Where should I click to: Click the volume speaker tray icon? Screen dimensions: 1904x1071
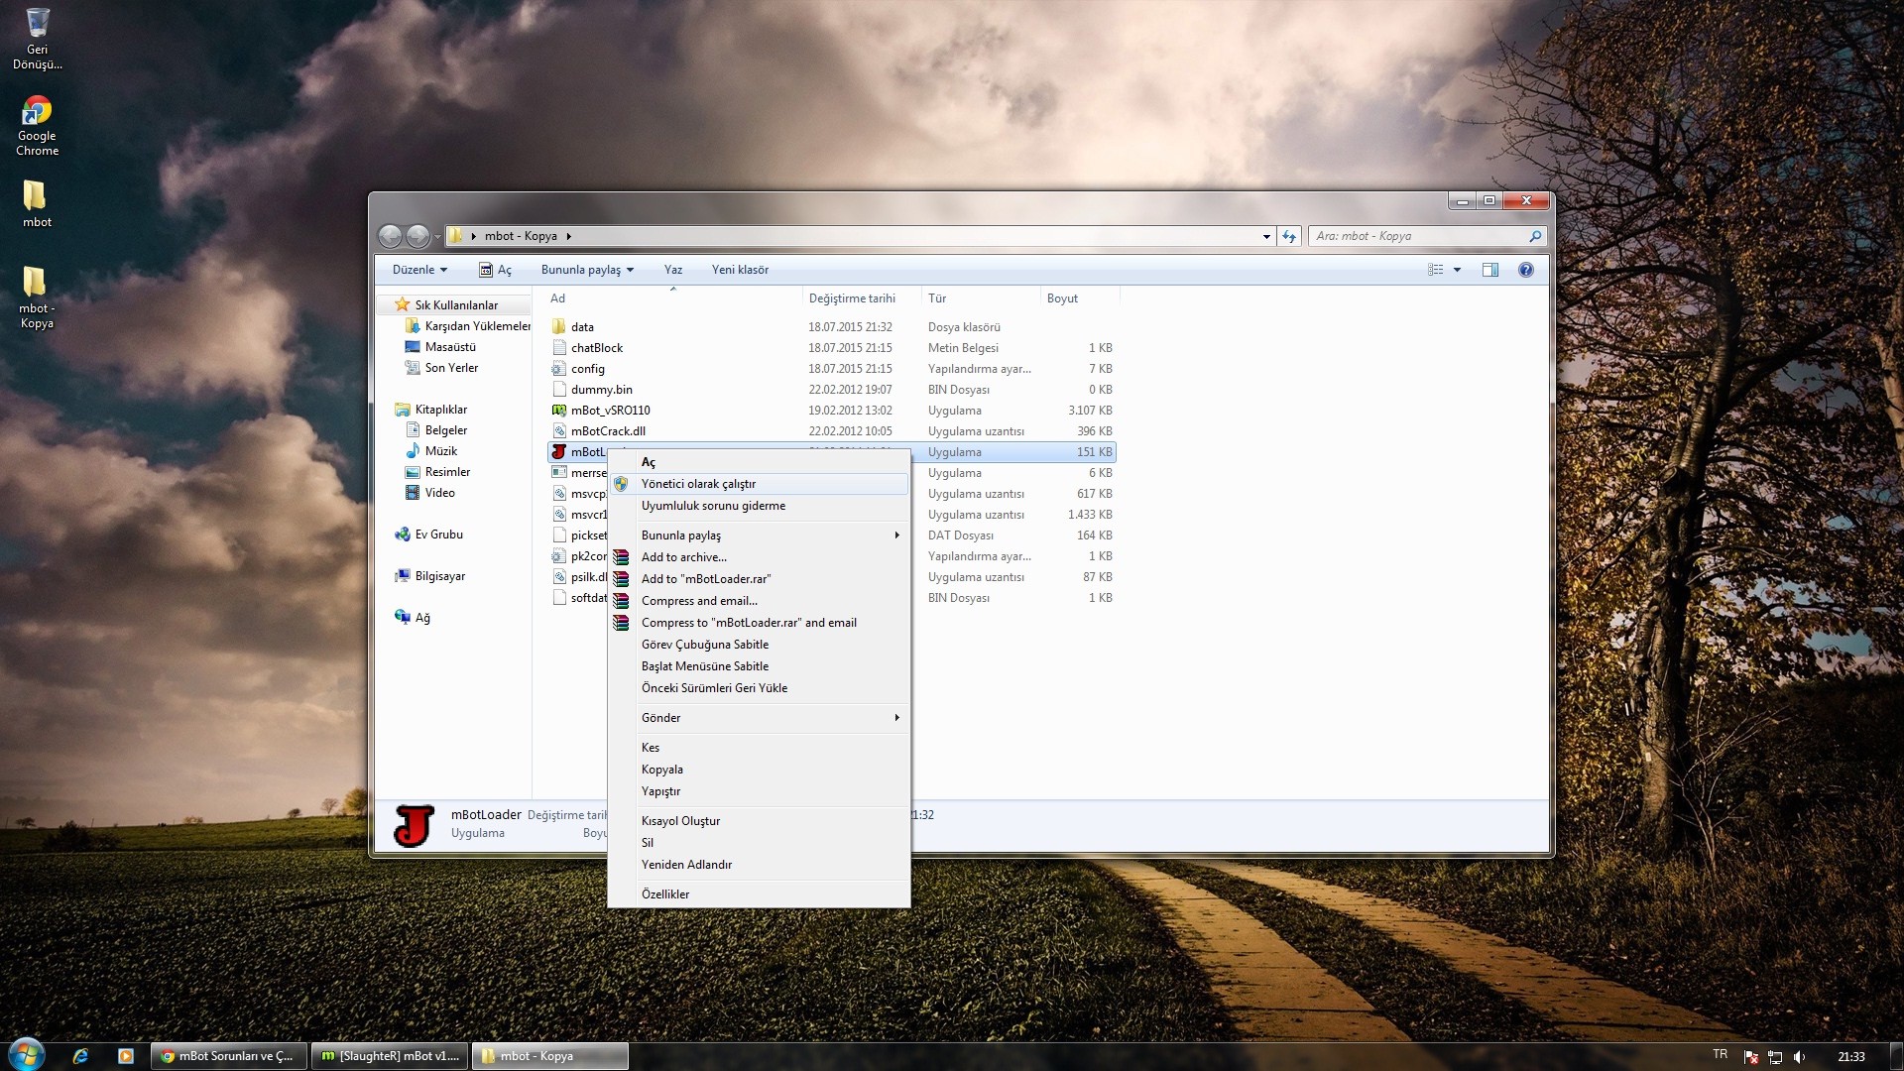point(1799,1057)
